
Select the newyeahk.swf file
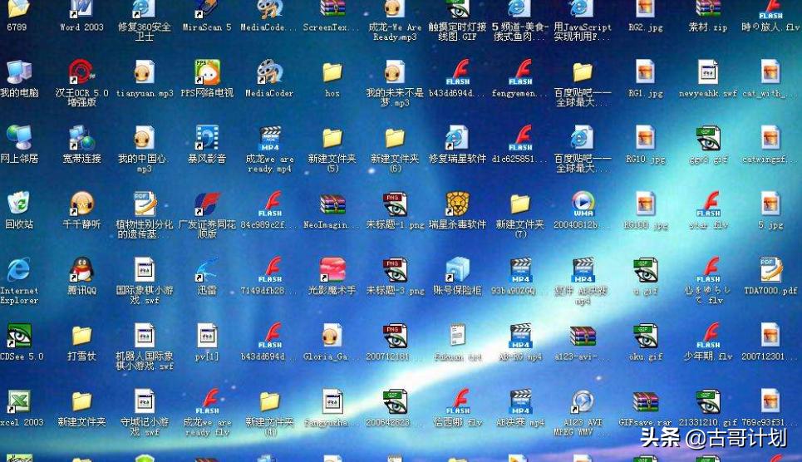point(708,72)
